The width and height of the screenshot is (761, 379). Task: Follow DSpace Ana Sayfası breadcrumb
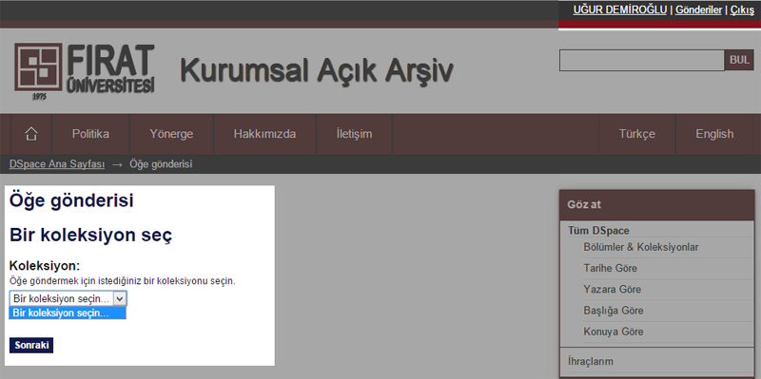57,164
